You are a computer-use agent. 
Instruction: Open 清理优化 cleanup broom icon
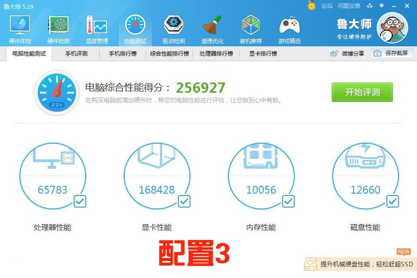click(x=212, y=29)
